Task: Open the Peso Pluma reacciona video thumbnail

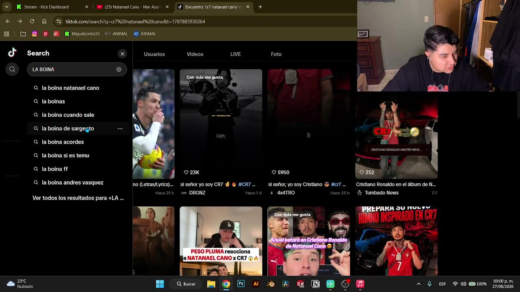Action: (221, 241)
